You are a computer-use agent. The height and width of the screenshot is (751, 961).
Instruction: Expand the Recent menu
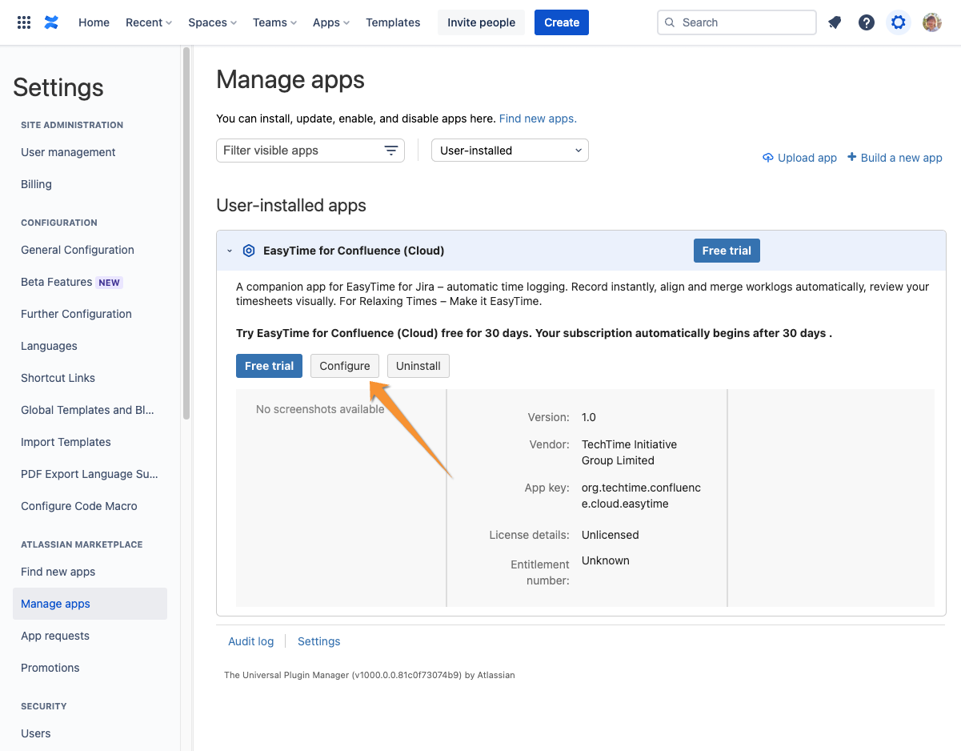(149, 22)
